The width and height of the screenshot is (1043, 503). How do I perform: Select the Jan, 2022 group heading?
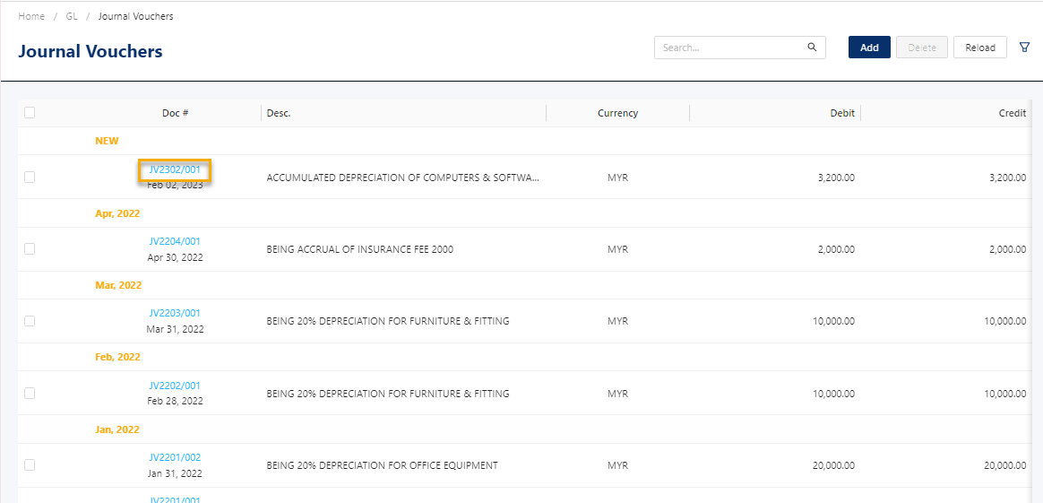pyautogui.click(x=117, y=429)
